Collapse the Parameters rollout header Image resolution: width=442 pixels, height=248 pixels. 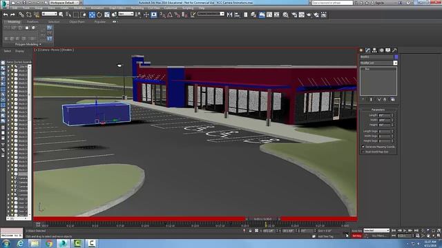pos(378,110)
